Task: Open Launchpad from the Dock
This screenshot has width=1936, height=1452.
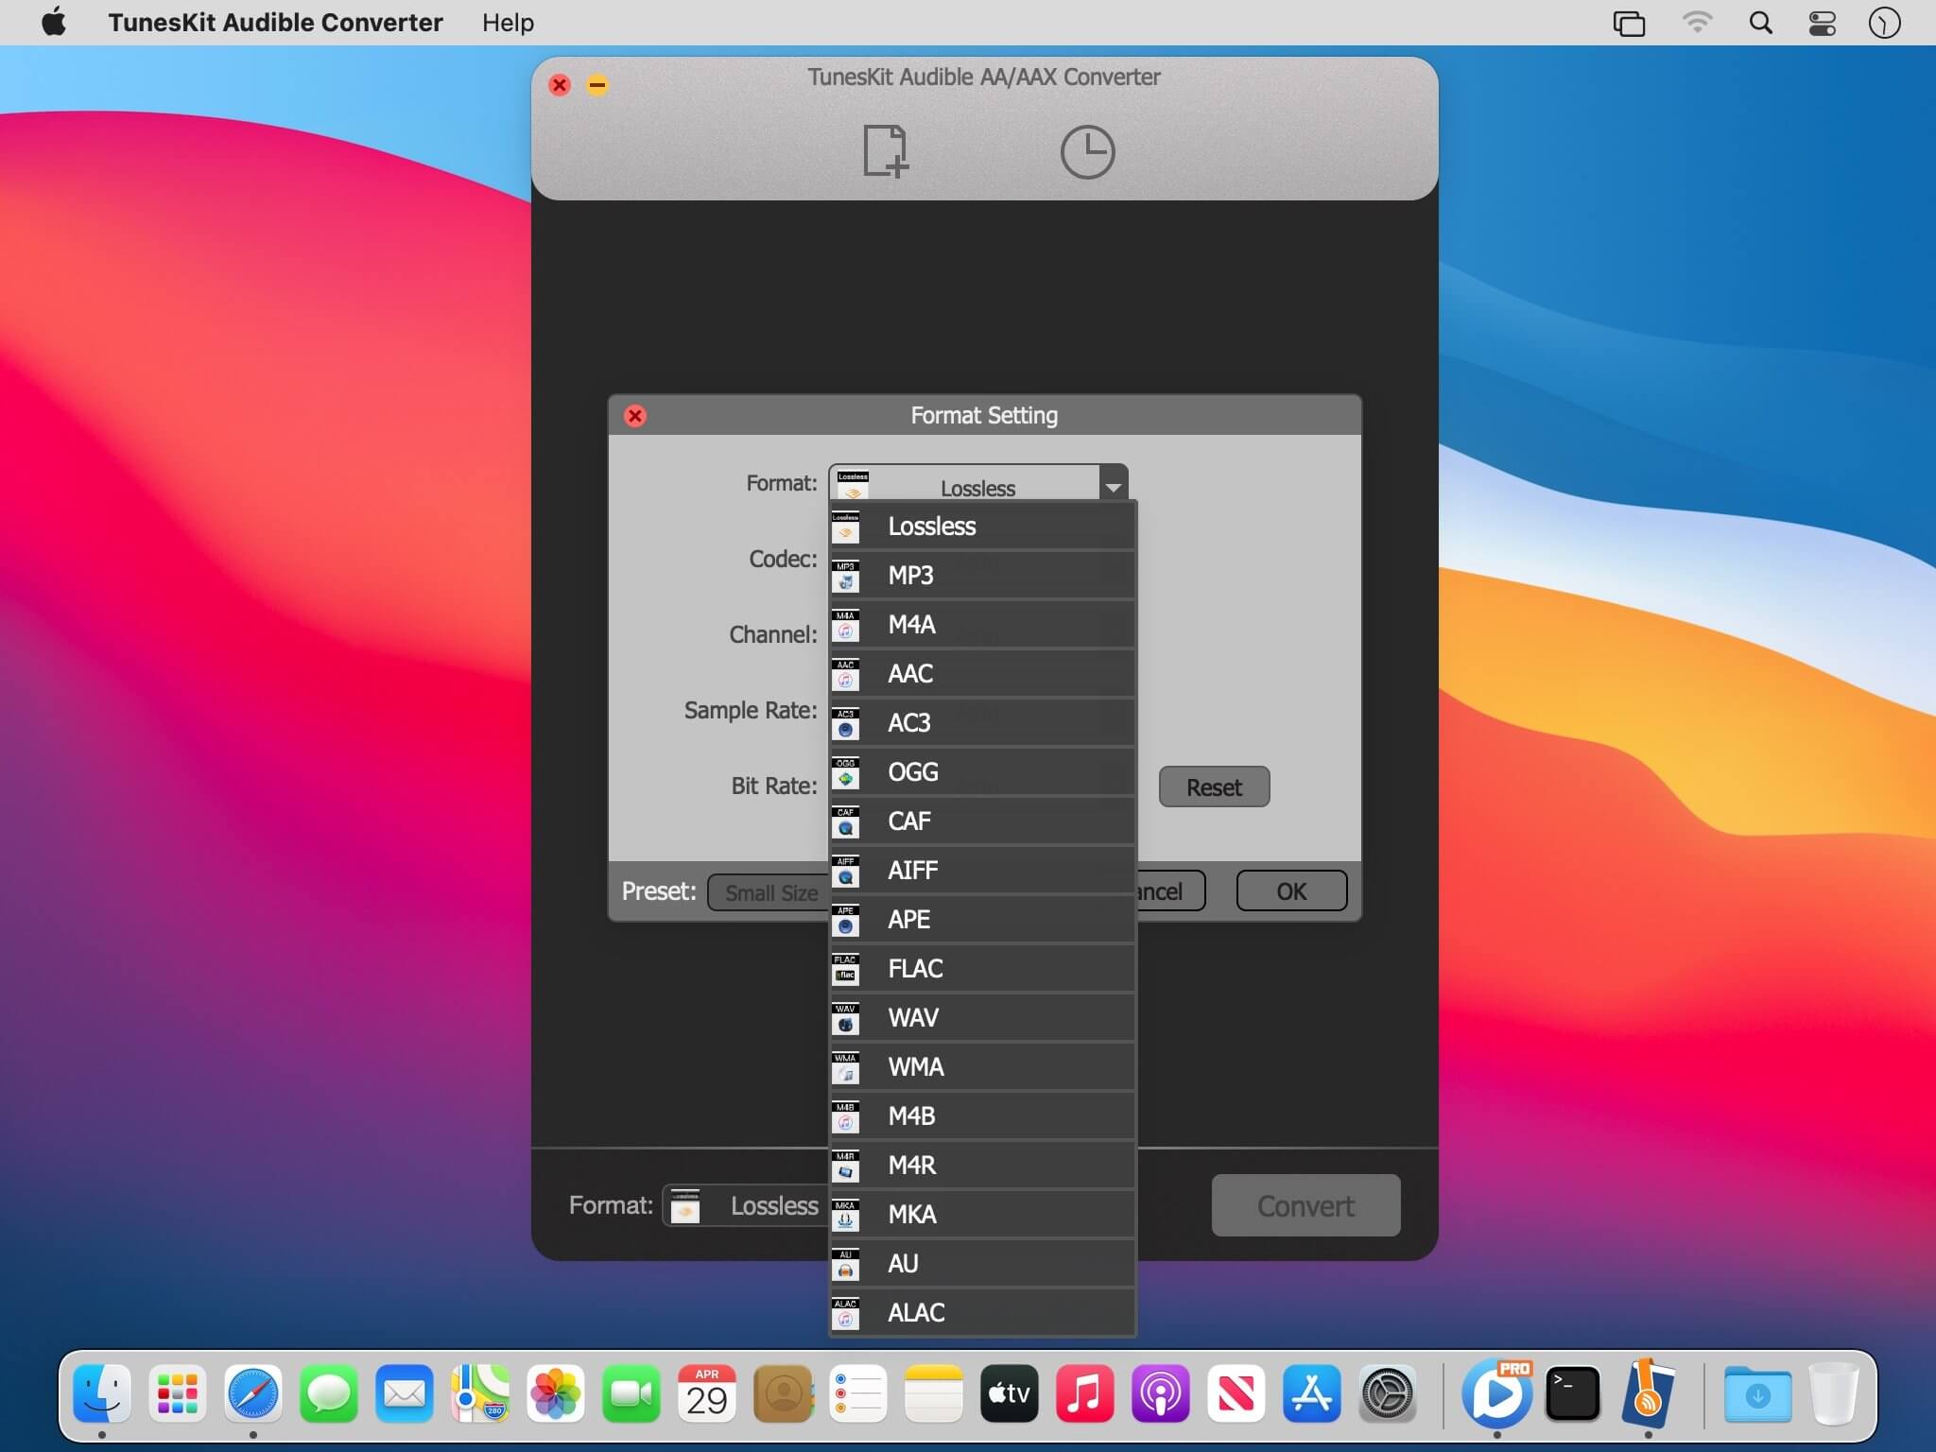Action: [178, 1393]
